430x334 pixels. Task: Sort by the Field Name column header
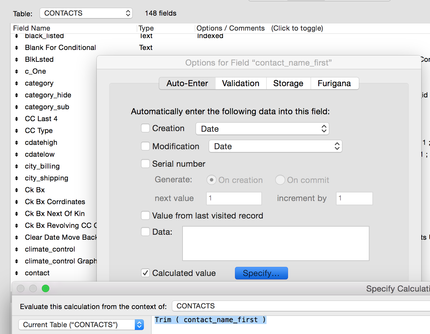[x=32, y=28]
